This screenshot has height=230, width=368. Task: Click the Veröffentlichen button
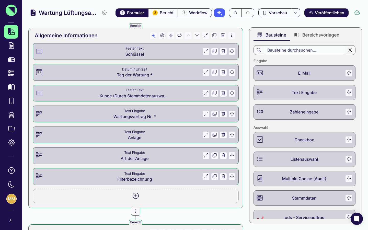[326, 13]
